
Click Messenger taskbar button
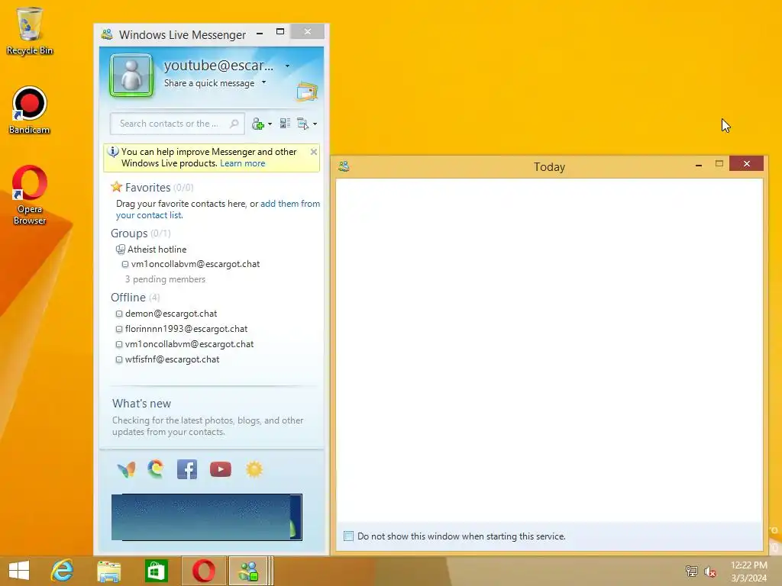(x=250, y=571)
